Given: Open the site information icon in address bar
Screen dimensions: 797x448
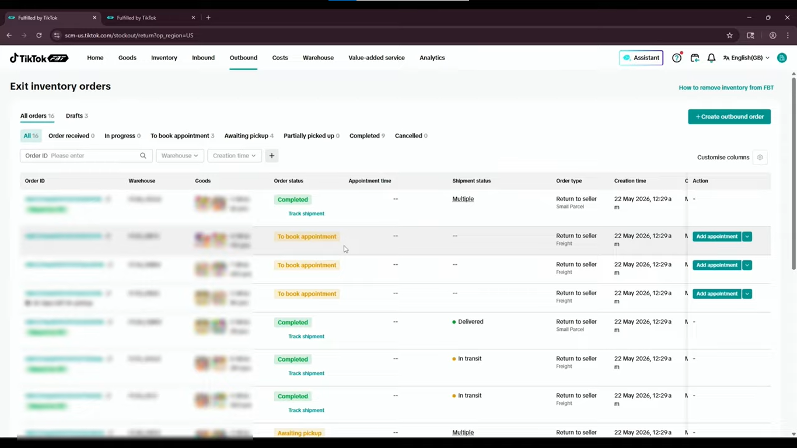Looking at the screenshot, I should (57, 36).
